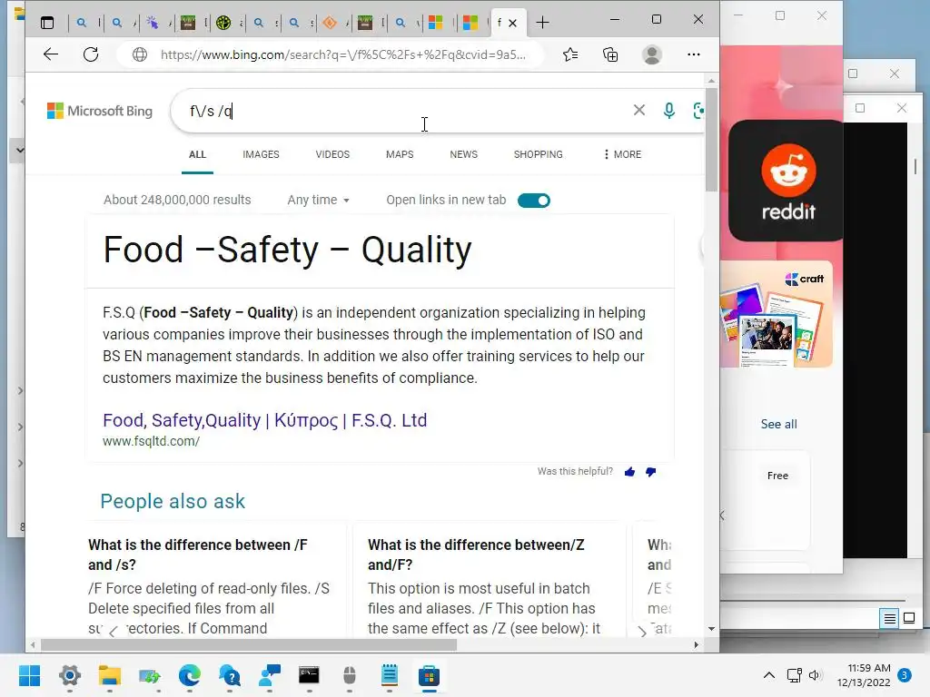This screenshot has height=697, width=930.
Task: Clear the Bing search box text
Action: 638,110
